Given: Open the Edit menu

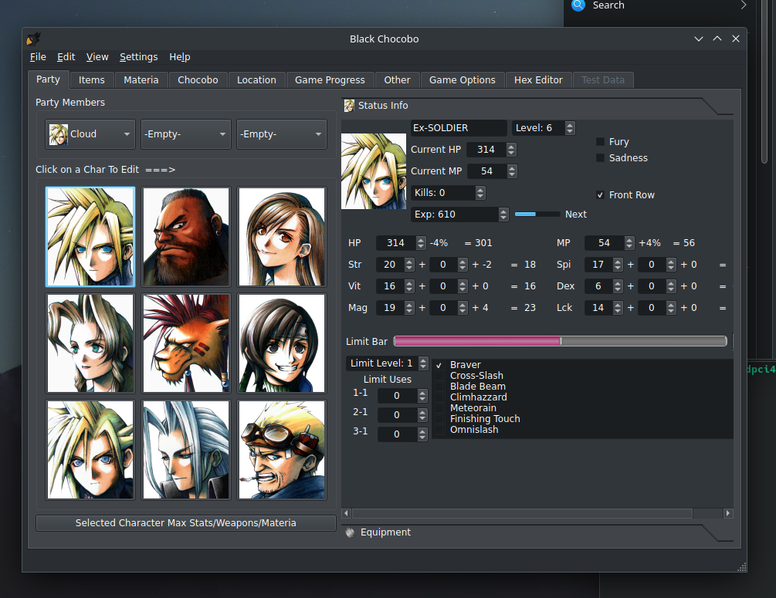Looking at the screenshot, I should 66,57.
